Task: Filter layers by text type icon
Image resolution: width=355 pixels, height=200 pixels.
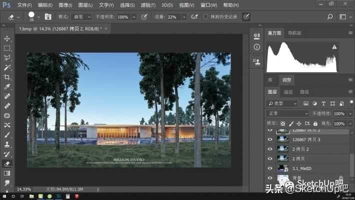Action: click(x=323, y=104)
